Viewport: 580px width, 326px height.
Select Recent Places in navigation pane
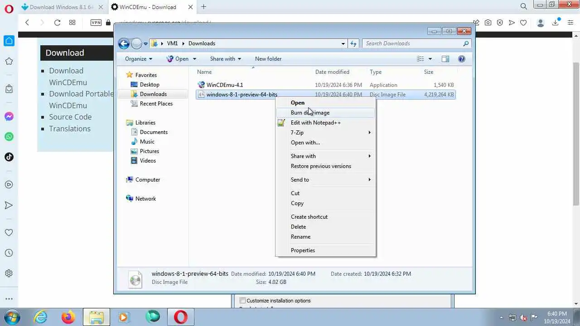pos(156,104)
